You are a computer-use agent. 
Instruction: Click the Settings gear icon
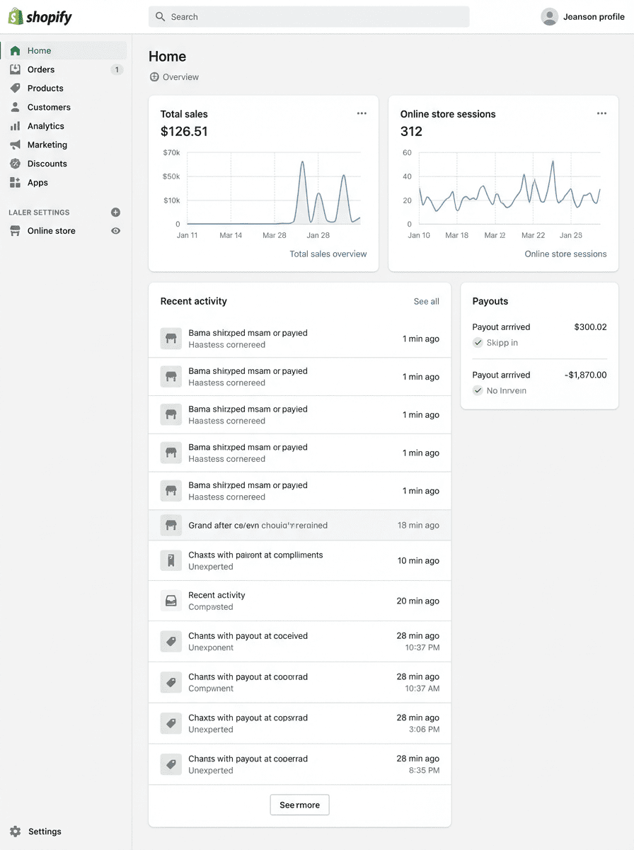coord(15,832)
